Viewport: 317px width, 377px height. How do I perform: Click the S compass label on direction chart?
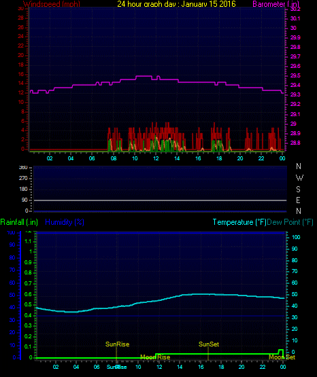click(x=298, y=190)
